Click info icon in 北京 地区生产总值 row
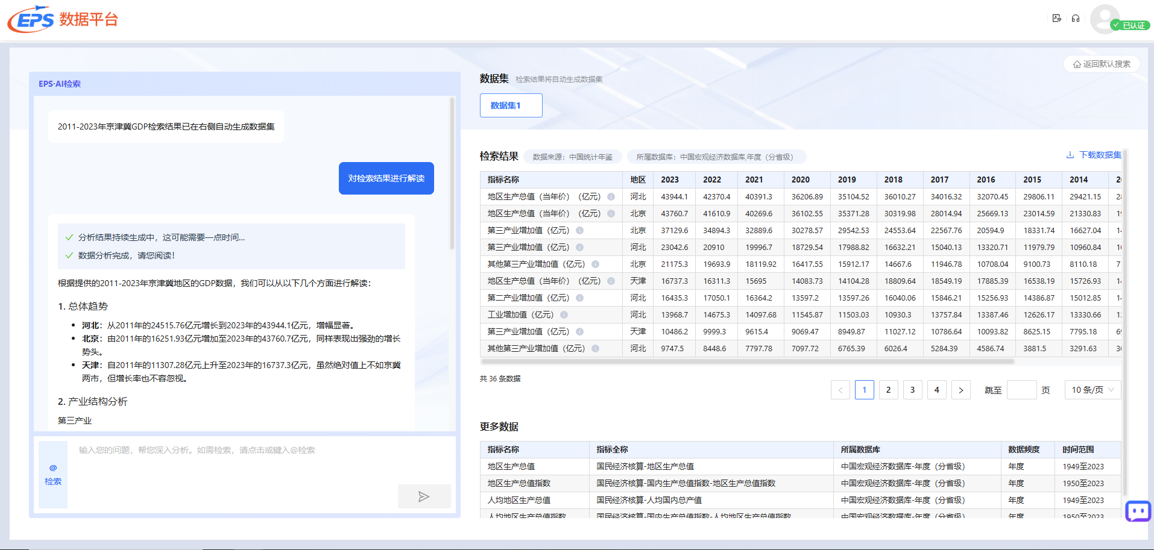This screenshot has width=1154, height=550. coord(611,213)
